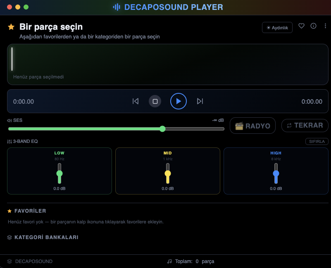Click the play button
This screenshot has width=331, height=268.
pos(179,101)
